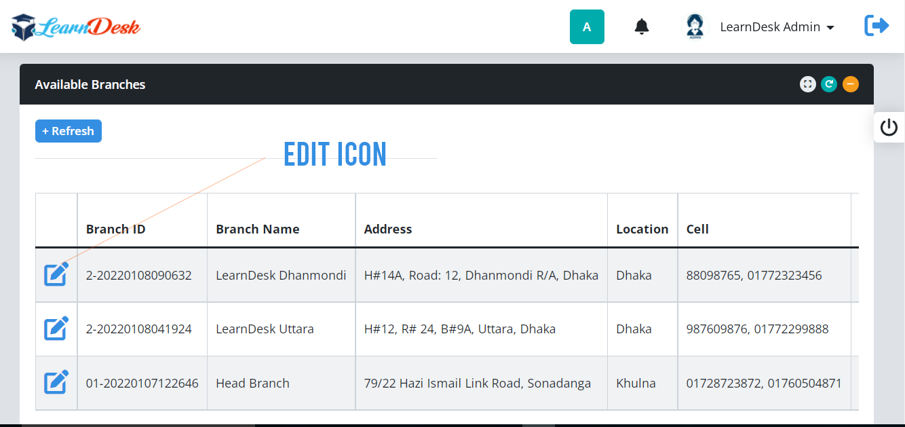Image resolution: width=905 pixels, height=427 pixels.
Task: Click address '79/22 Hazi Ismail Link Road, Sonadanga'
Action: [x=478, y=384]
